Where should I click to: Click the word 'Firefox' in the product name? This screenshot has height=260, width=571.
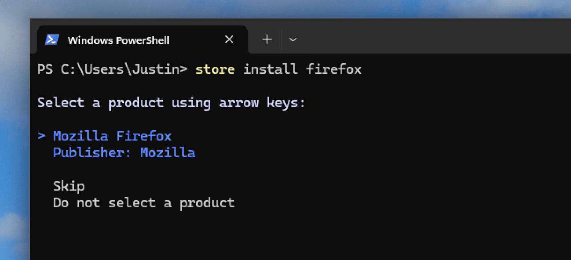[x=143, y=136]
